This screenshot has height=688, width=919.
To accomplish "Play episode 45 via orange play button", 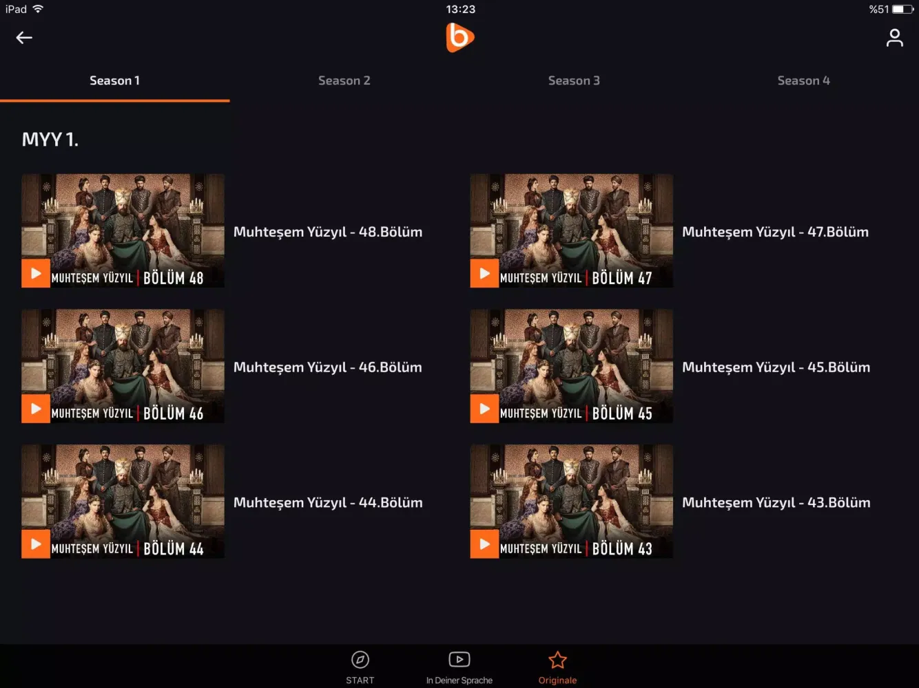I will tap(484, 409).
